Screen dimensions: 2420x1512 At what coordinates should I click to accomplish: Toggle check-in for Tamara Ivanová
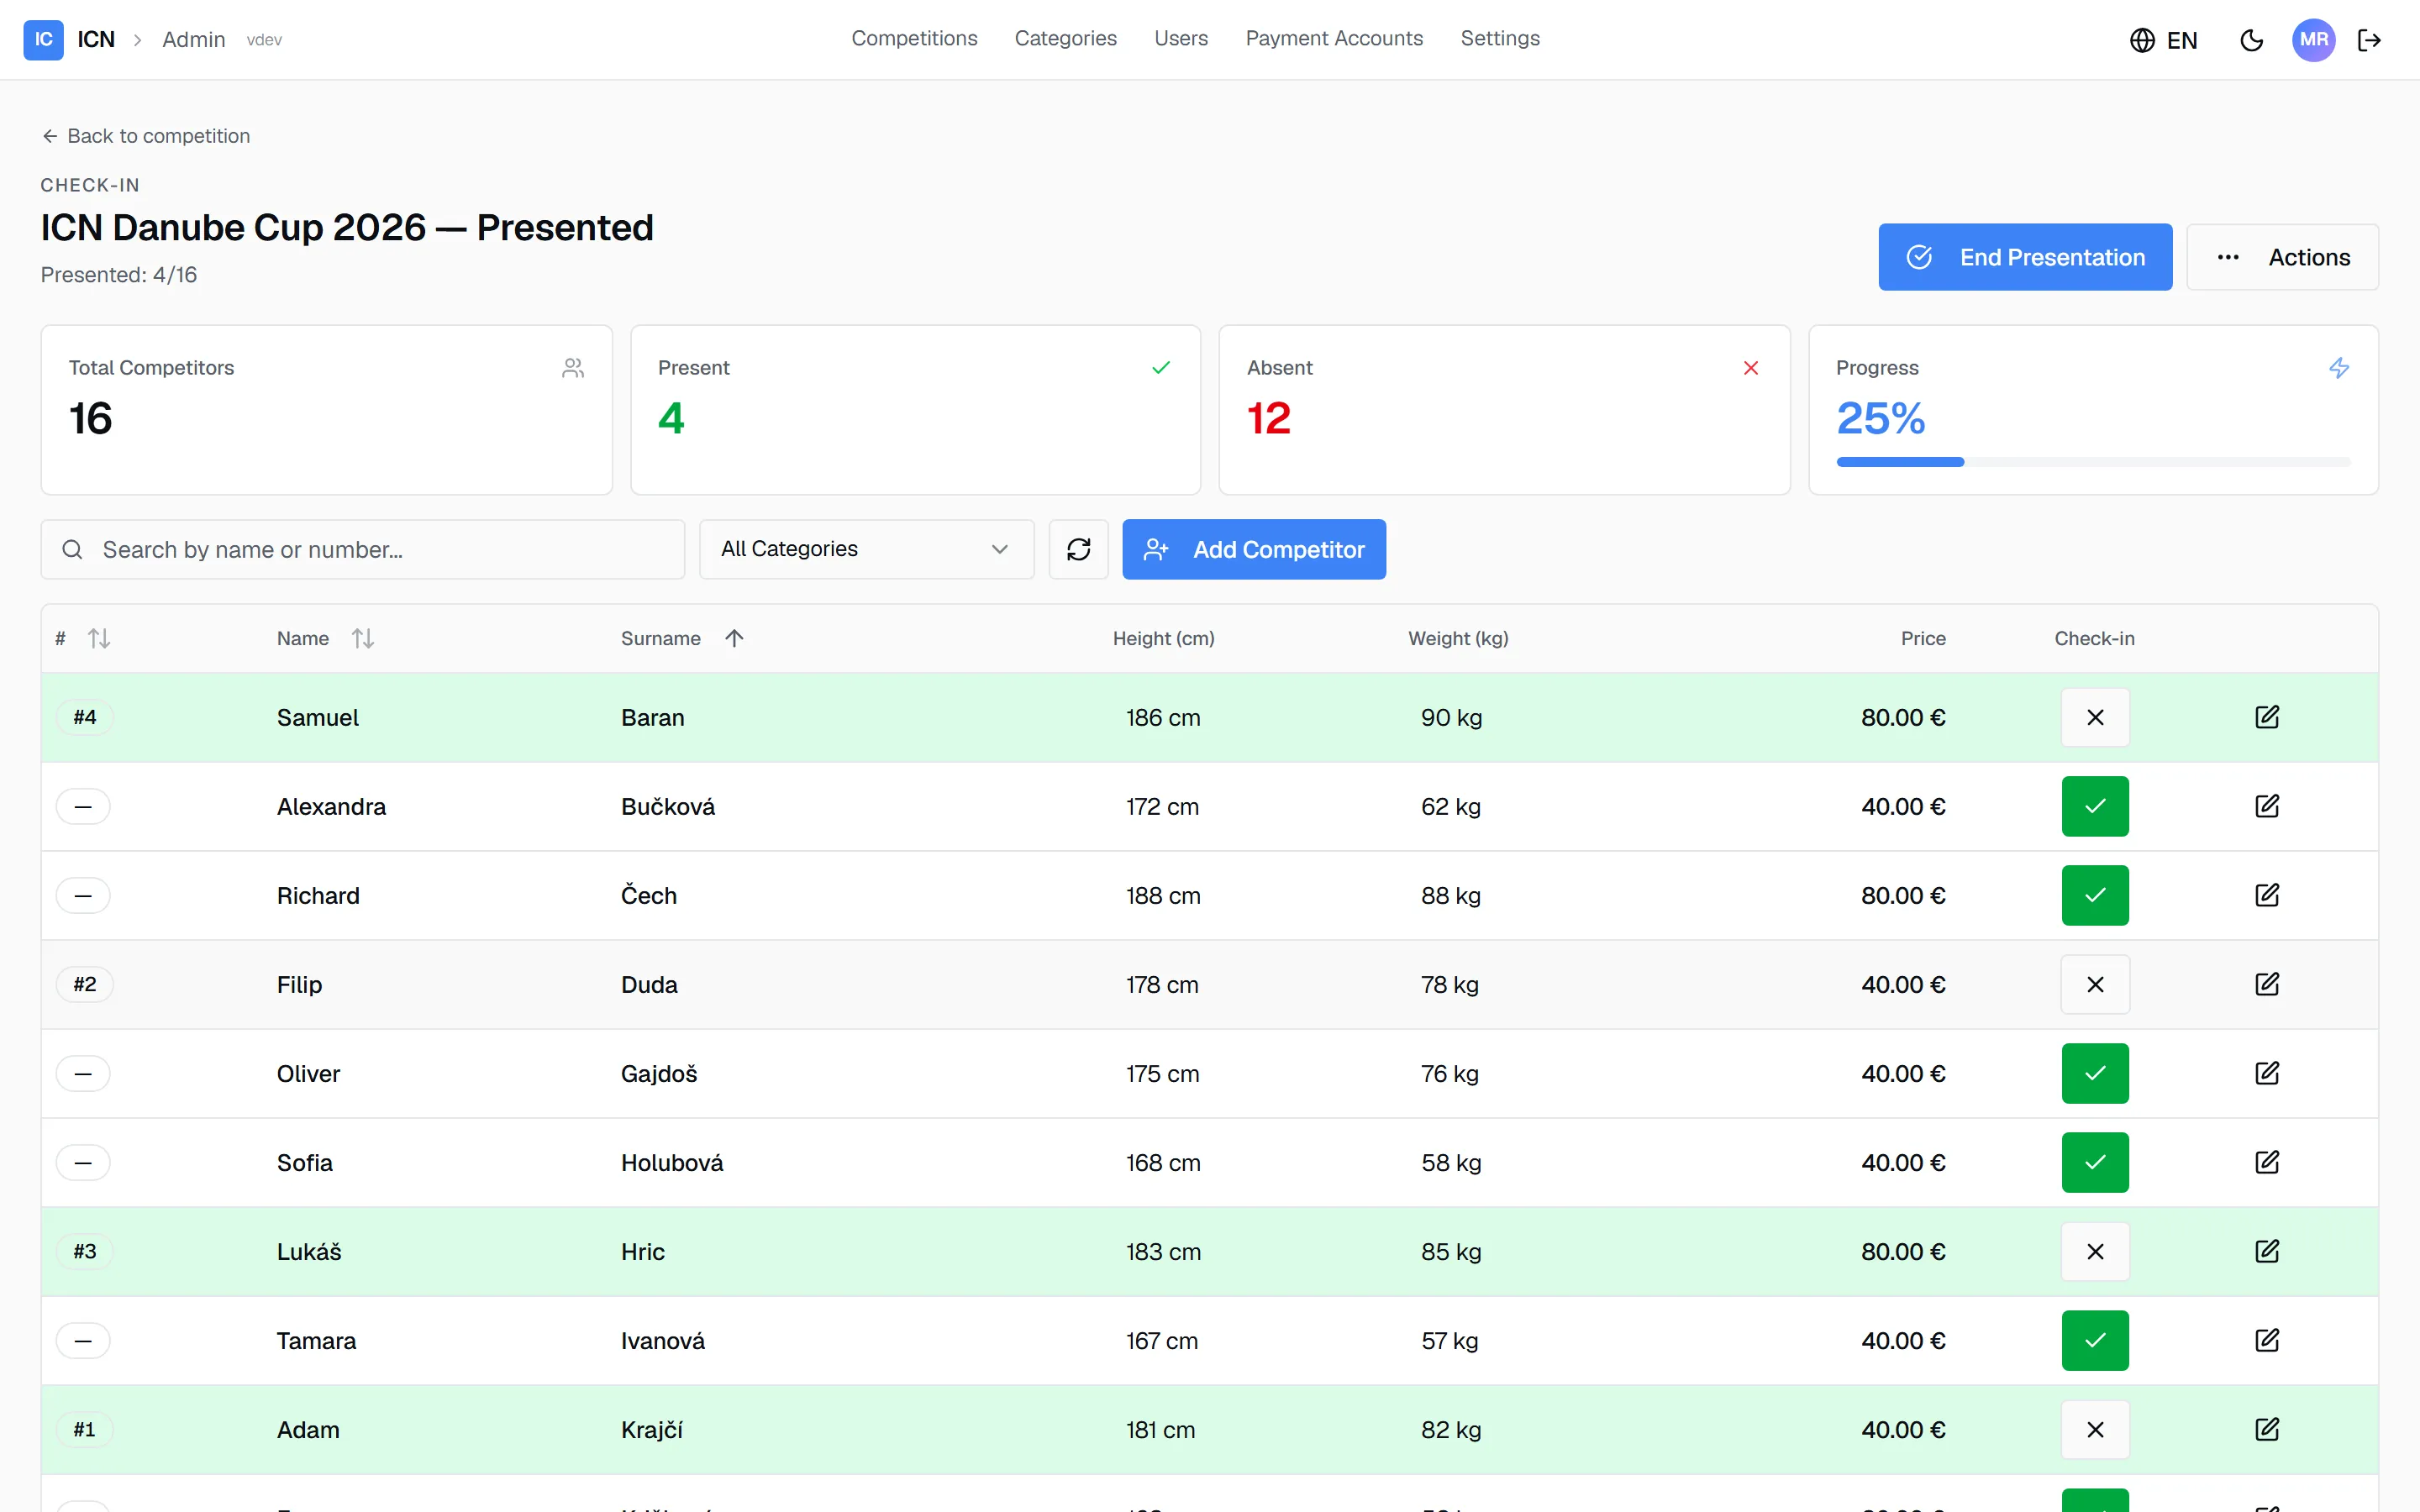[2095, 1340]
